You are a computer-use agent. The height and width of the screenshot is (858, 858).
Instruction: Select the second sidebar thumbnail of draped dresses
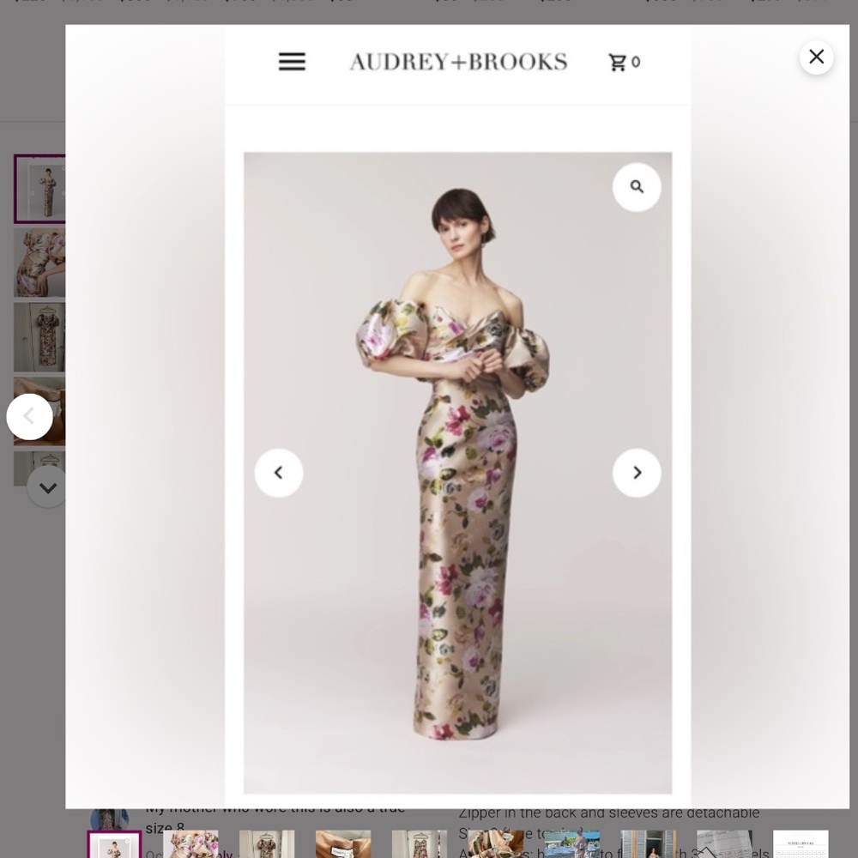(x=40, y=263)
